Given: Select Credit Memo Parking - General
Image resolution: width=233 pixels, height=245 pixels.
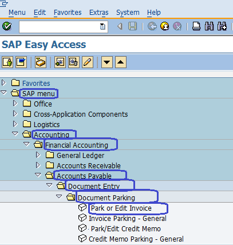Looking at the screenshot, I should 136,239.
